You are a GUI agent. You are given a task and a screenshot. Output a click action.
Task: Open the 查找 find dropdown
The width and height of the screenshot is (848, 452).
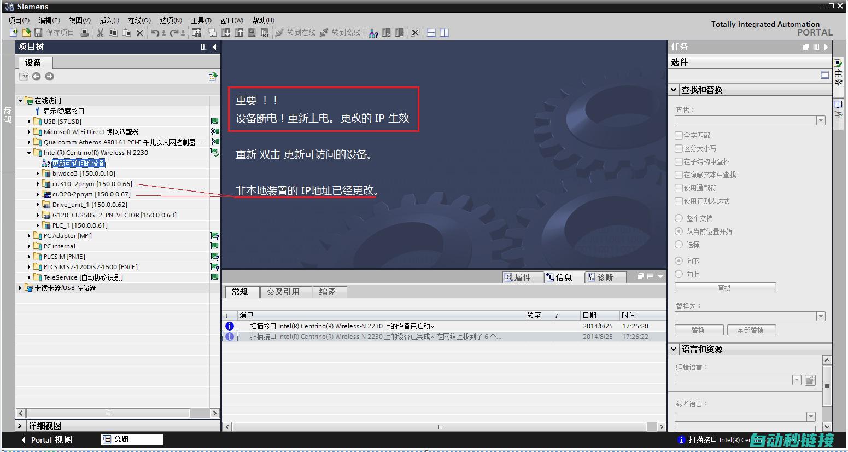pos(820,120)
